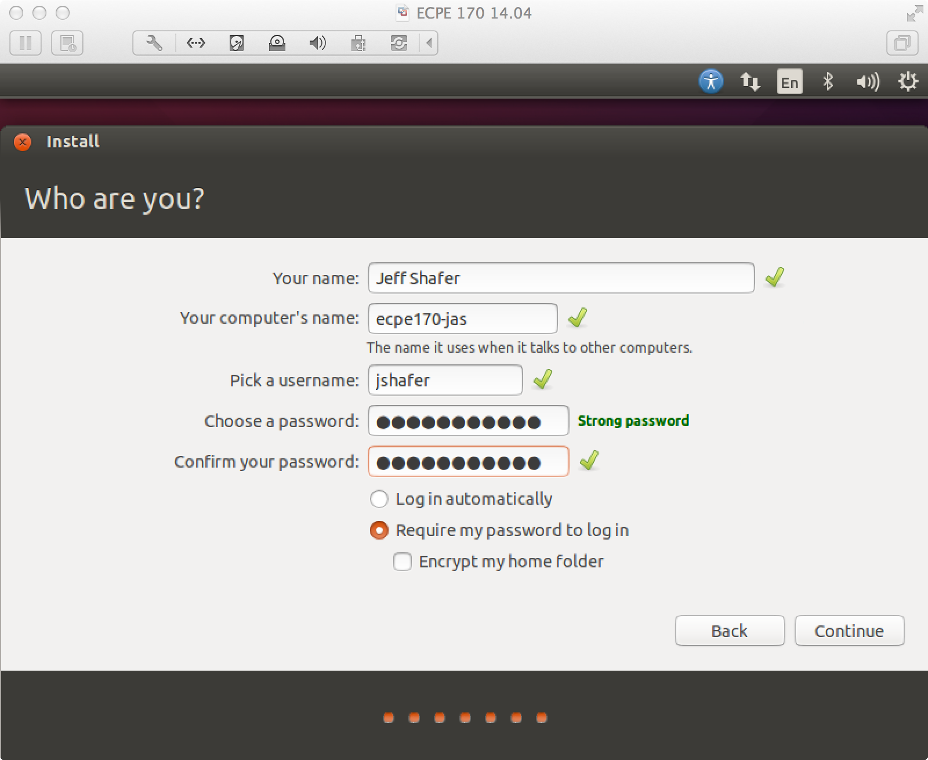This screenshot has width=928, height=760.
Task: Click the Continue button
Action: tap(849, 631)
